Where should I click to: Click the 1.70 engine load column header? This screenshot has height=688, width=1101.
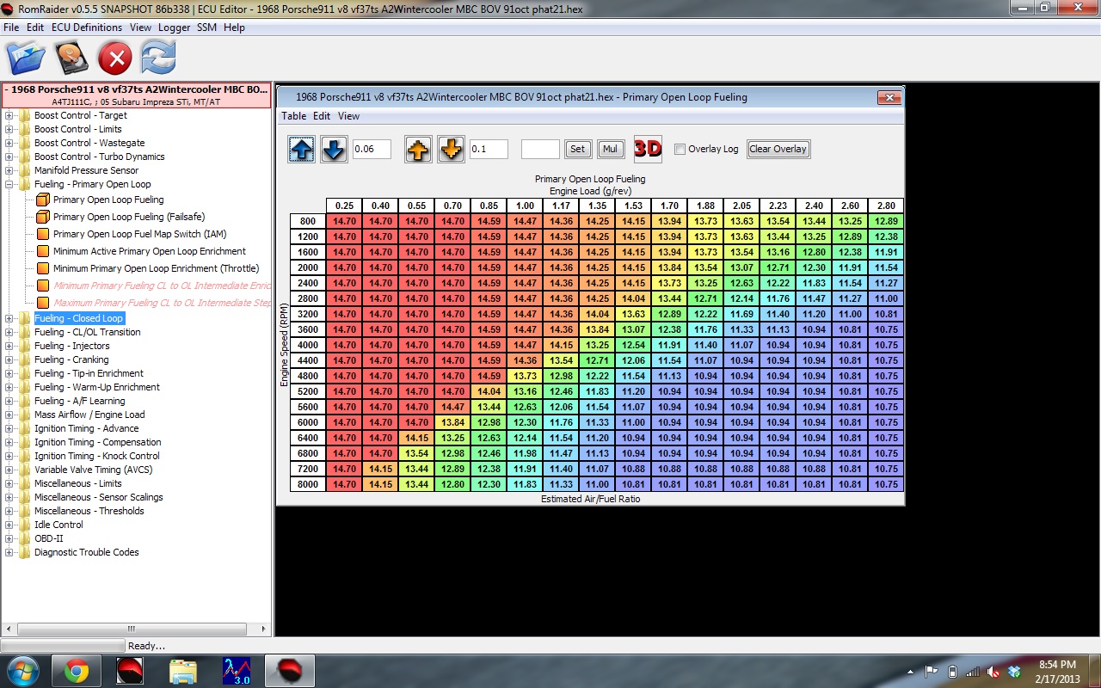point(669,206)
